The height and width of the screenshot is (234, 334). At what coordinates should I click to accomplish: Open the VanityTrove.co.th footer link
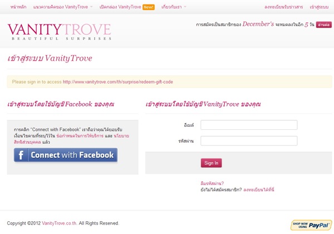coord(60,223)
